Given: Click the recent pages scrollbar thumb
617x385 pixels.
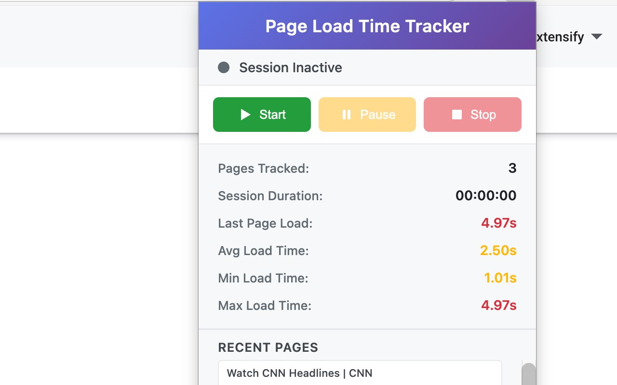Looking at the screenshot, I should pyautogui.click(x=529, y=374).
